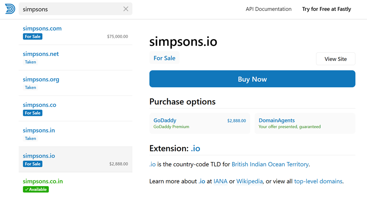Click .io link before 'is the country-code'
Screen dimensions: 367x197
coord(153,164)
